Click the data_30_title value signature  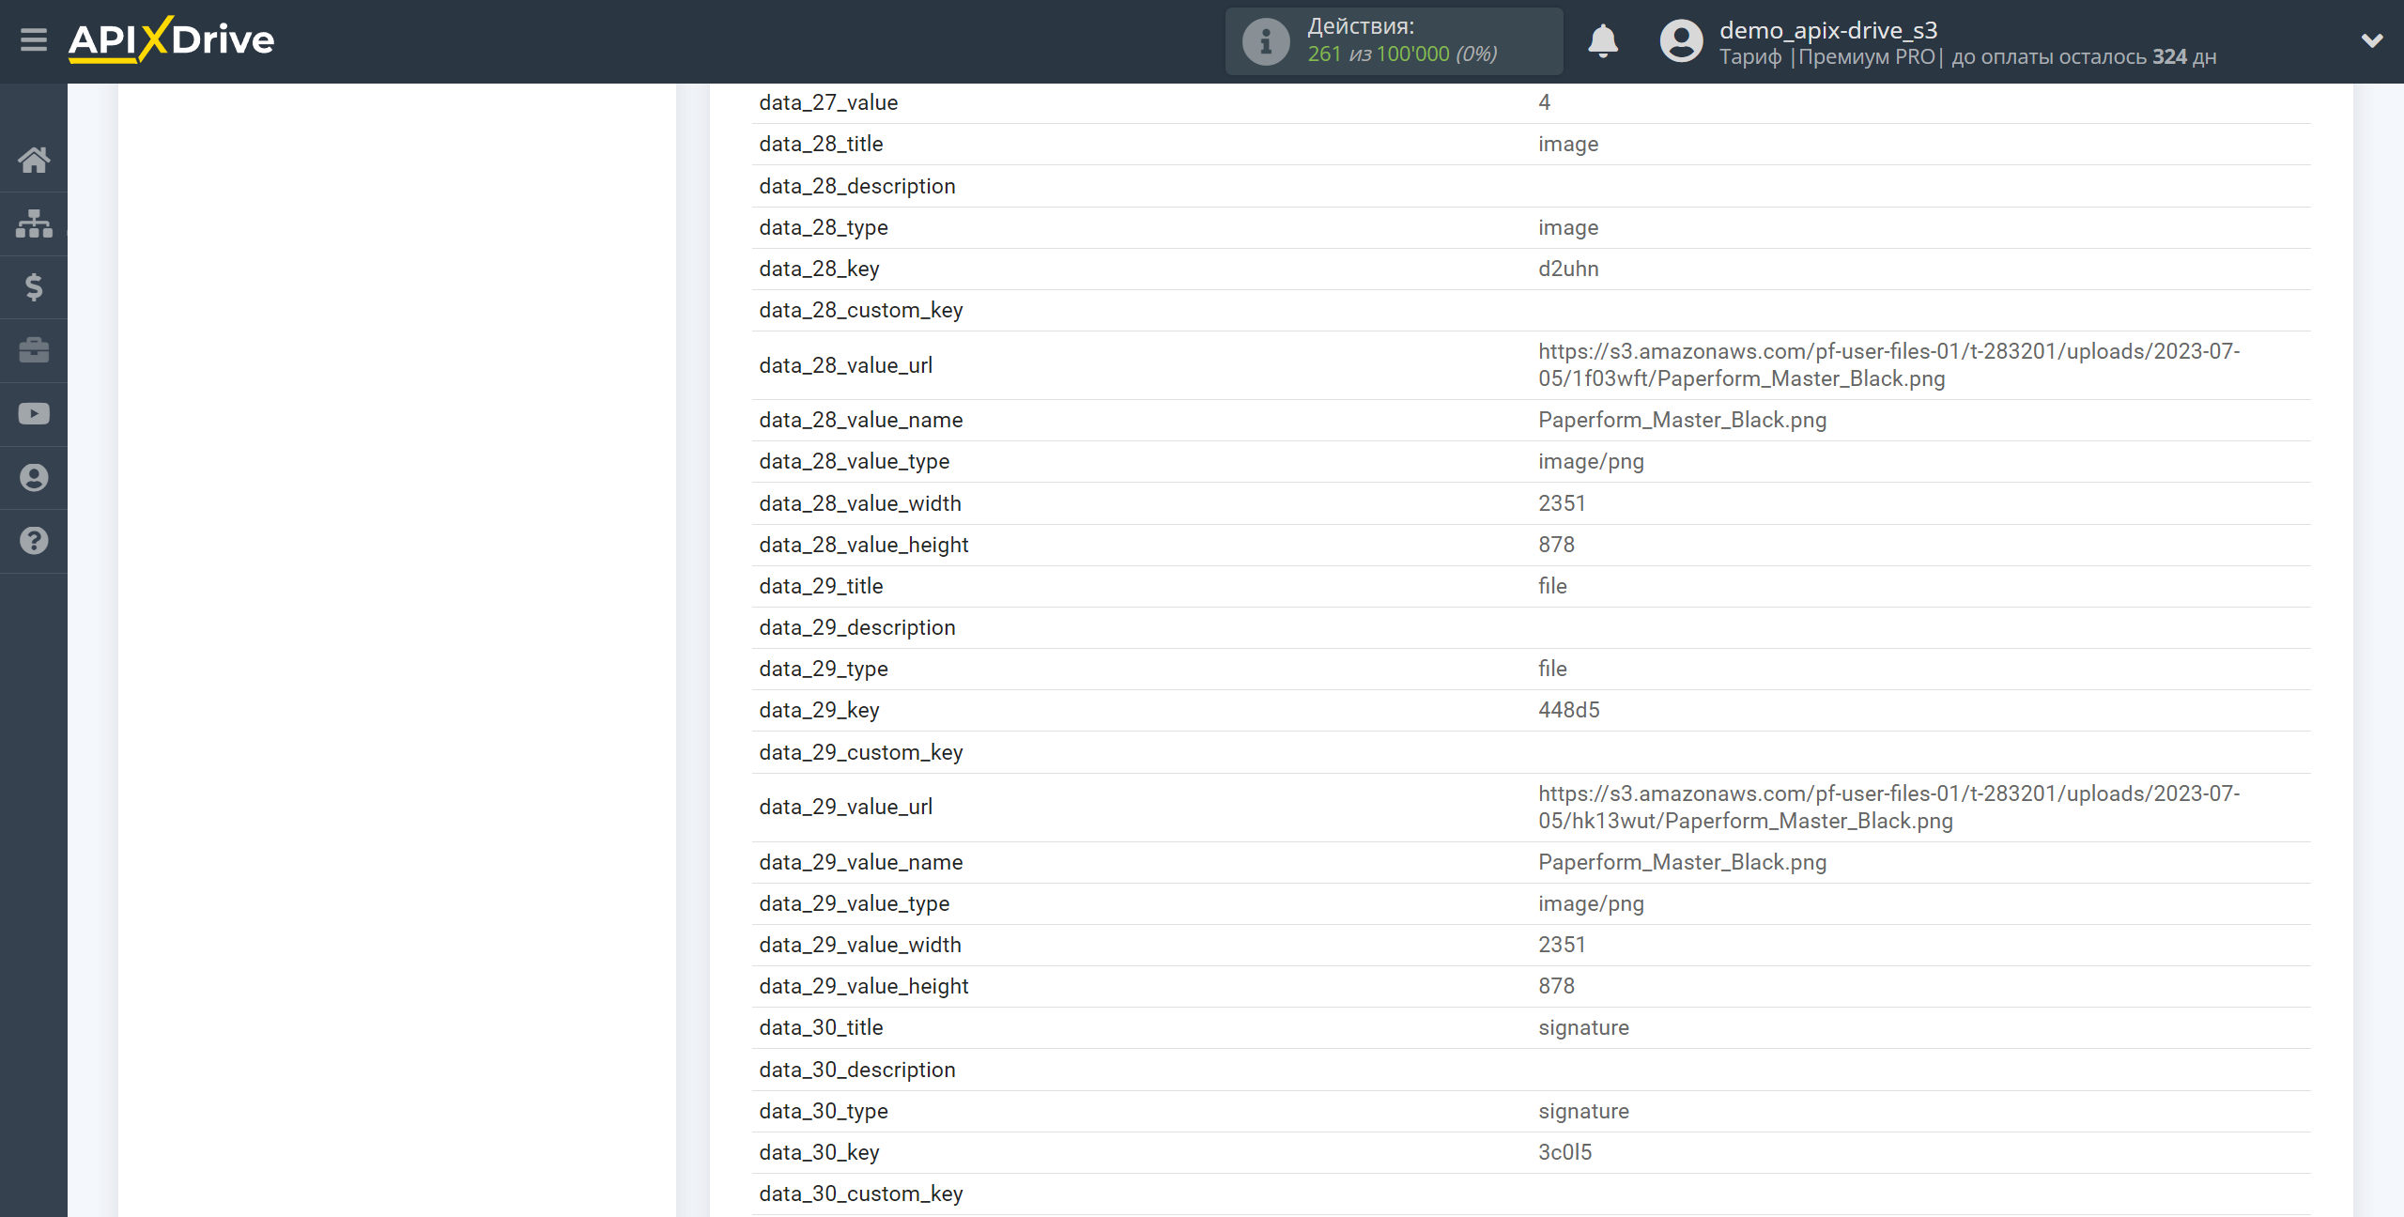(x=1583, y=1028)
